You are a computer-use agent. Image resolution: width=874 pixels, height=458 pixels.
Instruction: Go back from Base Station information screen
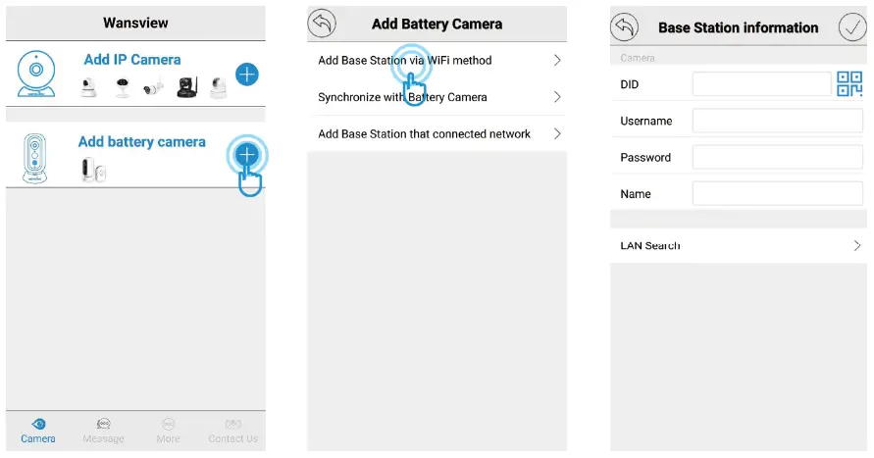coord(624,27)
